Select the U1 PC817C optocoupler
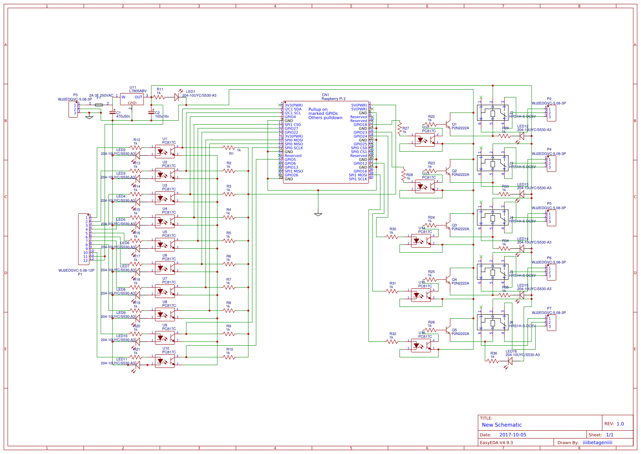This screenshot has height=454, width=641. [165, 151]
